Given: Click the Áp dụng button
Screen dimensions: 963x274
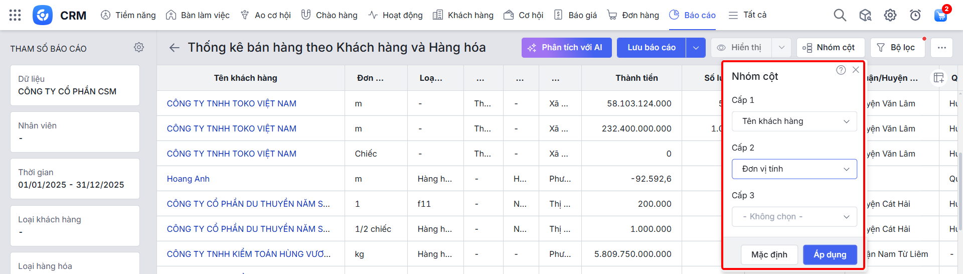Looking at the screenshot, I should (830, 254).
